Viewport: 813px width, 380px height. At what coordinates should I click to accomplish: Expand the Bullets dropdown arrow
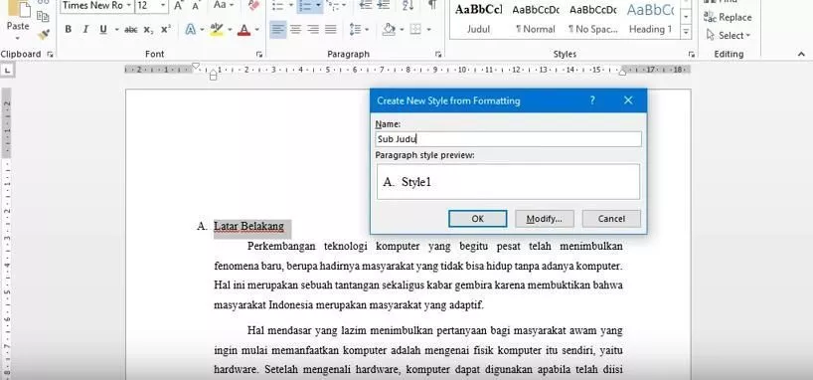(291, 6)
